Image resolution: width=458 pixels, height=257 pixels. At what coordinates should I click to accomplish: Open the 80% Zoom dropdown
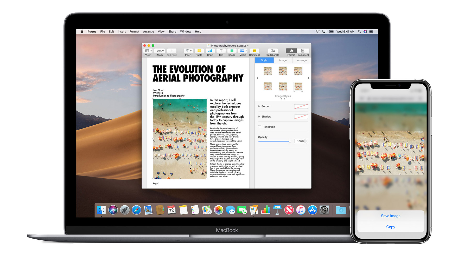160,51
